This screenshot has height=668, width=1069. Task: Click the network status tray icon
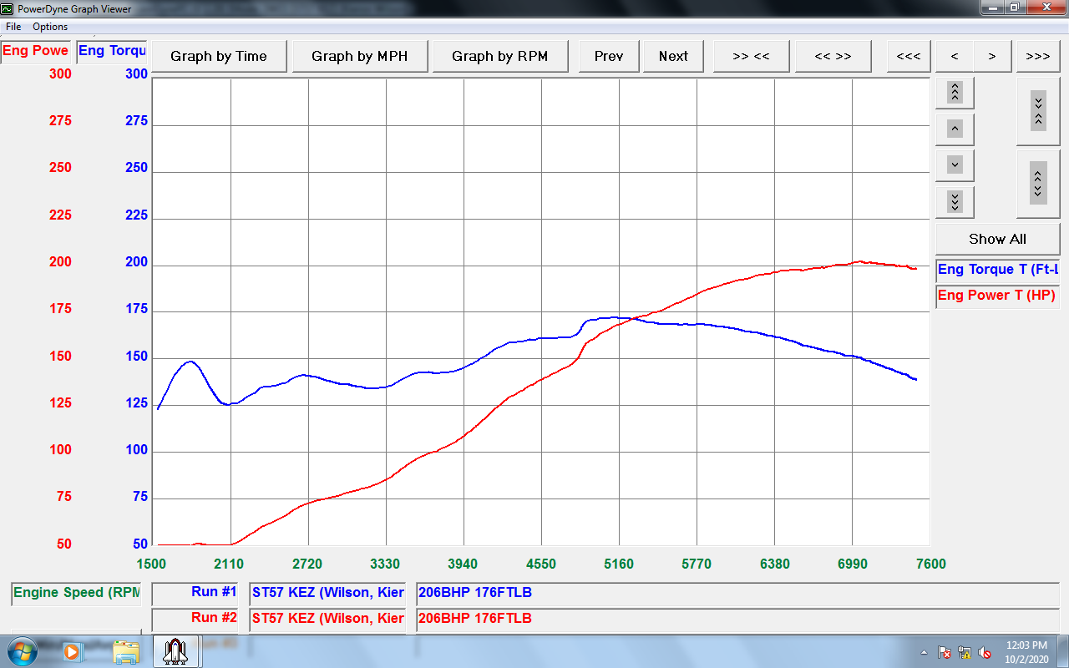(x=965, y=652)
